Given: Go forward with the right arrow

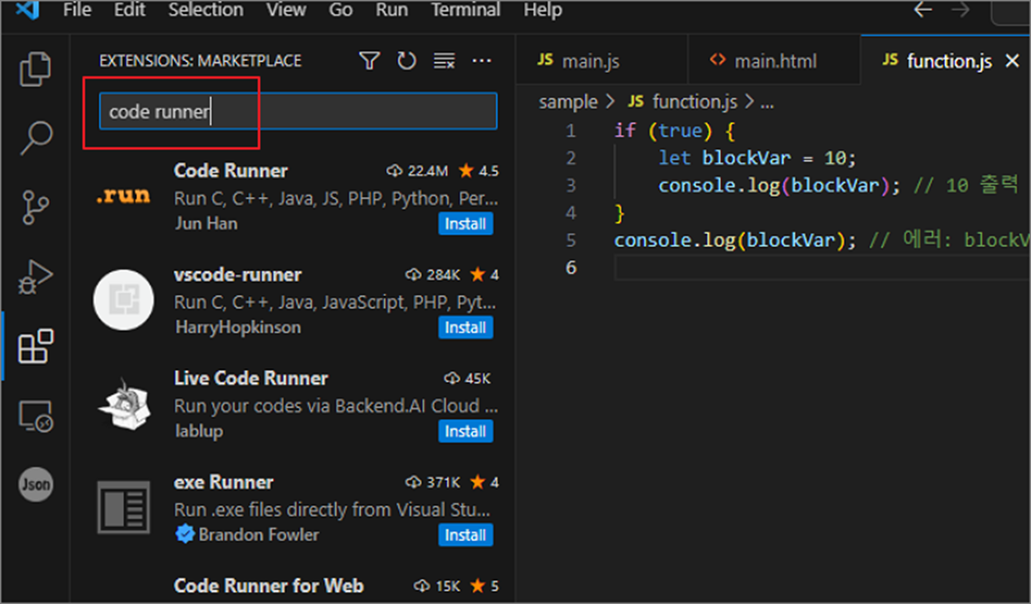Looking at the screenshot, I should pyautogui.click(x=960, y=10).
